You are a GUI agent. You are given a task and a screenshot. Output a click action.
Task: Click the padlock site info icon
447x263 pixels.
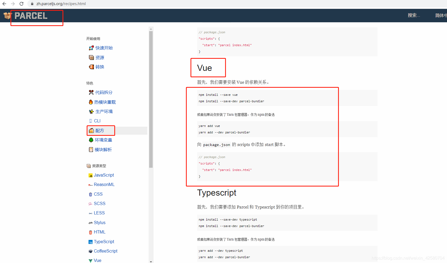(32, 4)
